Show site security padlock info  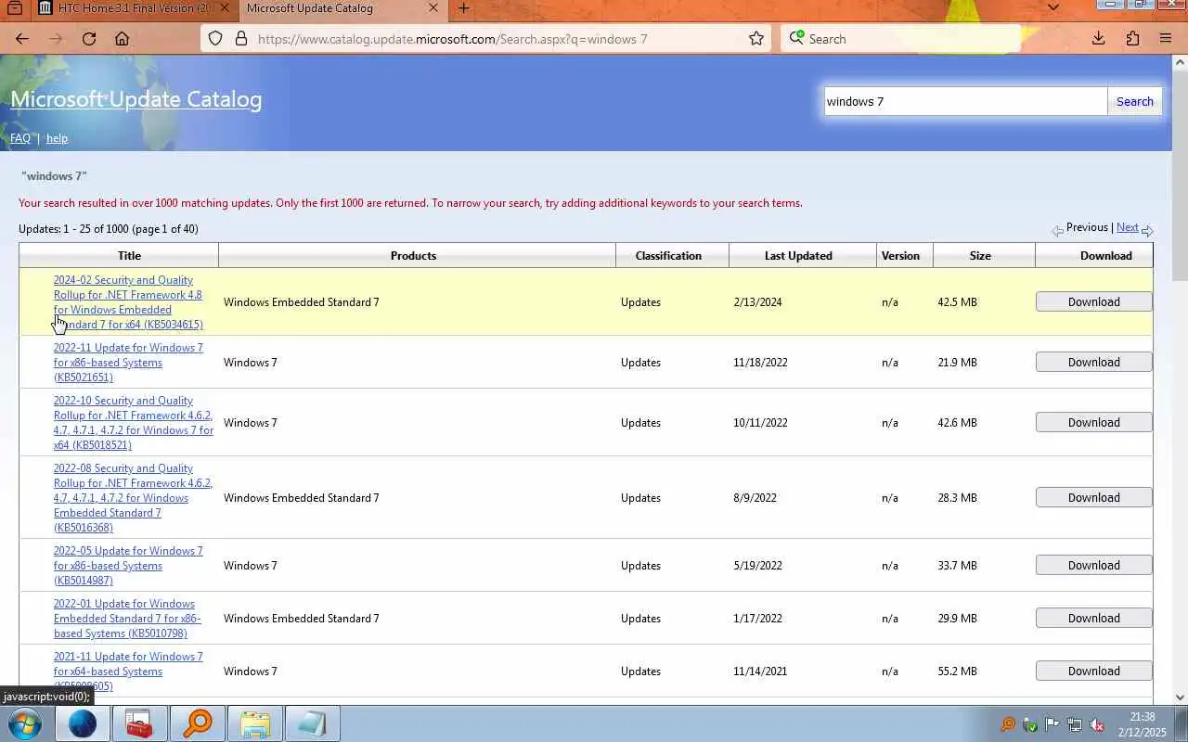pos(240,39)
